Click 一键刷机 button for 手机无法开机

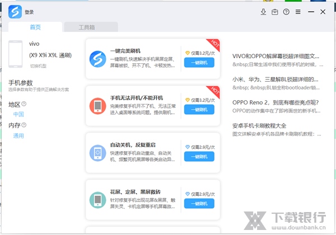click(199, 110)
